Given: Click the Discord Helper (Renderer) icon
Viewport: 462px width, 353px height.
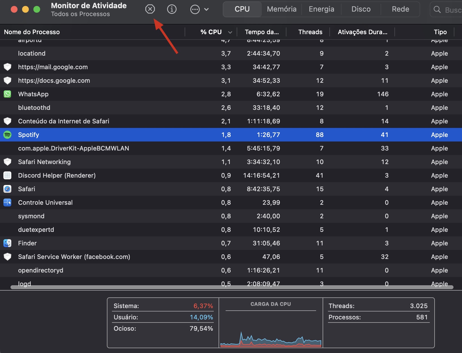Looking at the screenshot, I should [7, 175].
